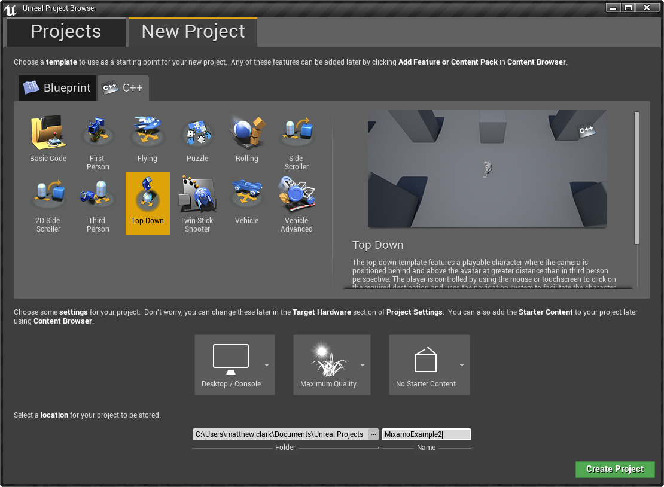The height and width of the screenshot is (487, 664).
Task: Minimize the Unreal Project Browser window
Action: 613,8
